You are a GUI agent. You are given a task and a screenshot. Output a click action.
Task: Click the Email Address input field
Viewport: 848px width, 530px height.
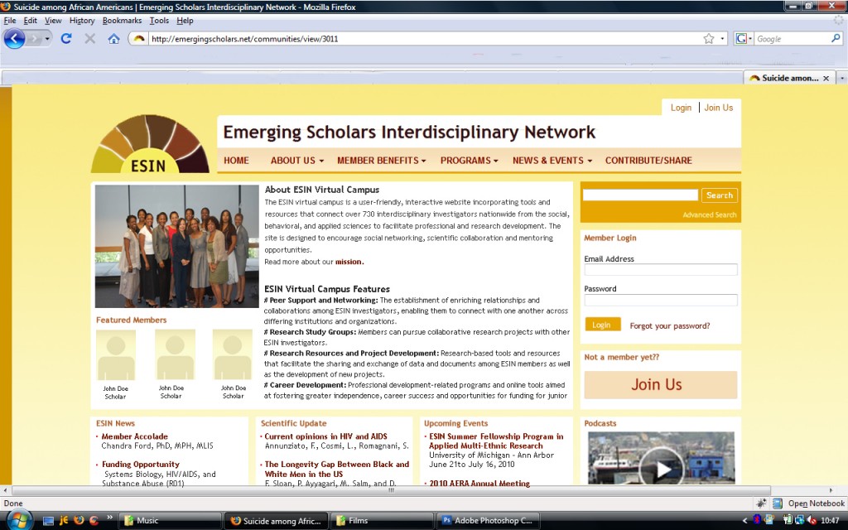tap(660, 269)
